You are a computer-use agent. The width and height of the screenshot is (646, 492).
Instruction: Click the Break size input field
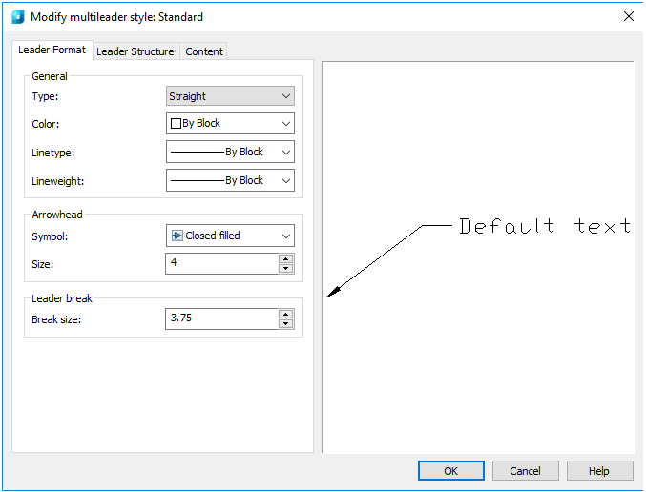[221, 318]
